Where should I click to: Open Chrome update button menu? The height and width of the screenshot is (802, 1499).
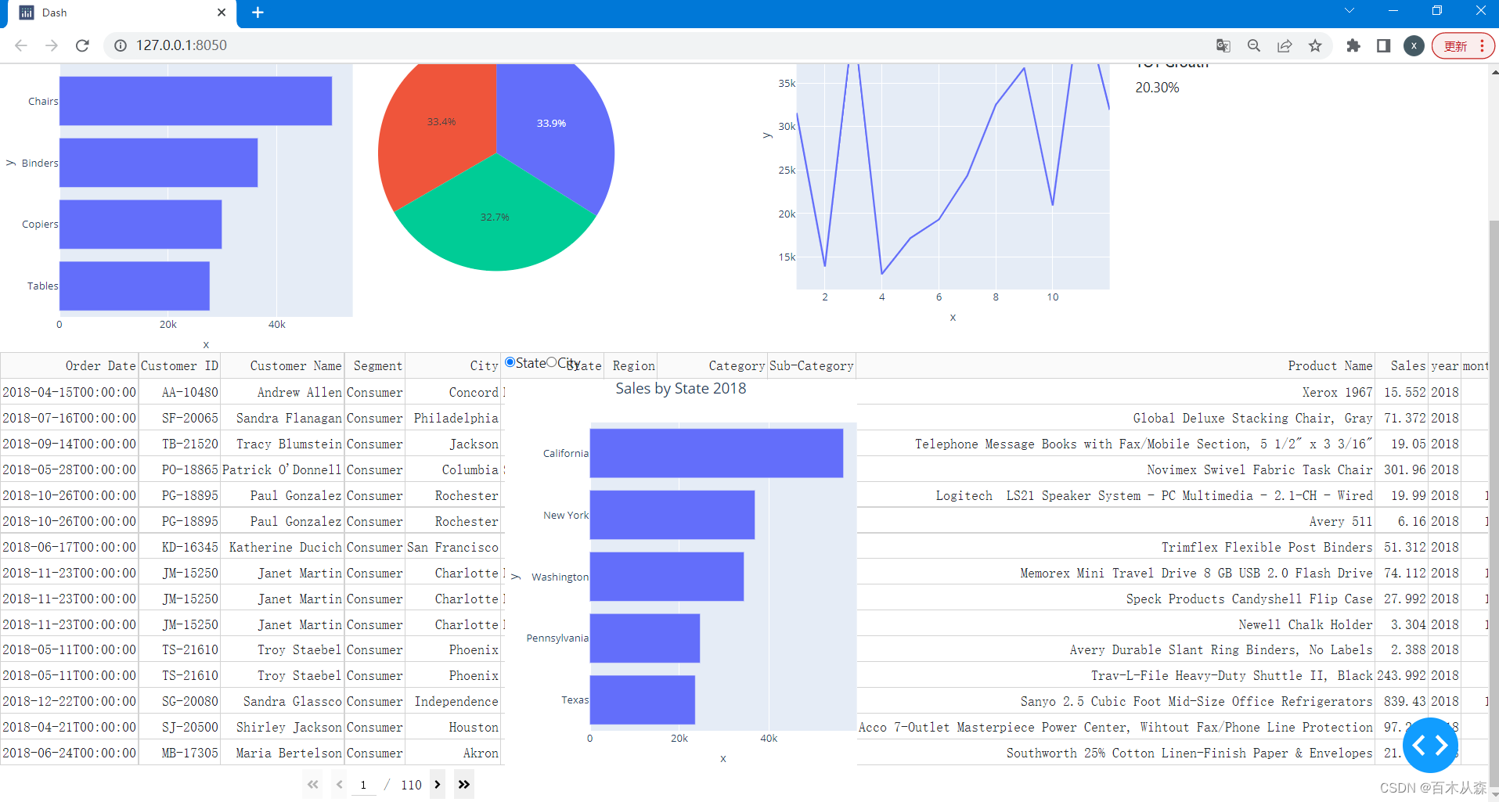pyautogui.click(x=1463, y=45)
